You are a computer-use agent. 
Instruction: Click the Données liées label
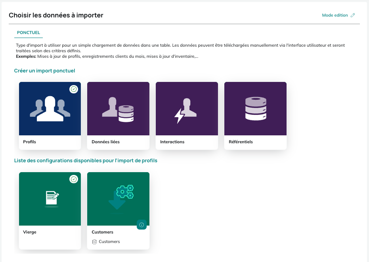106,142
